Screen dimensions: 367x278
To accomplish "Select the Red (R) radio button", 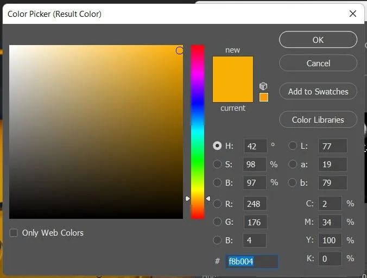I will pos(218,204).
